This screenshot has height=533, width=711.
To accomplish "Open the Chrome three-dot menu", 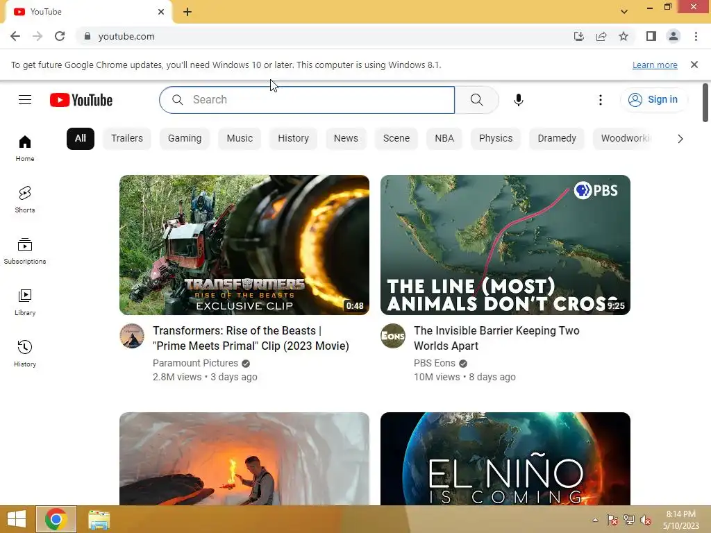I will click(696, 36).
